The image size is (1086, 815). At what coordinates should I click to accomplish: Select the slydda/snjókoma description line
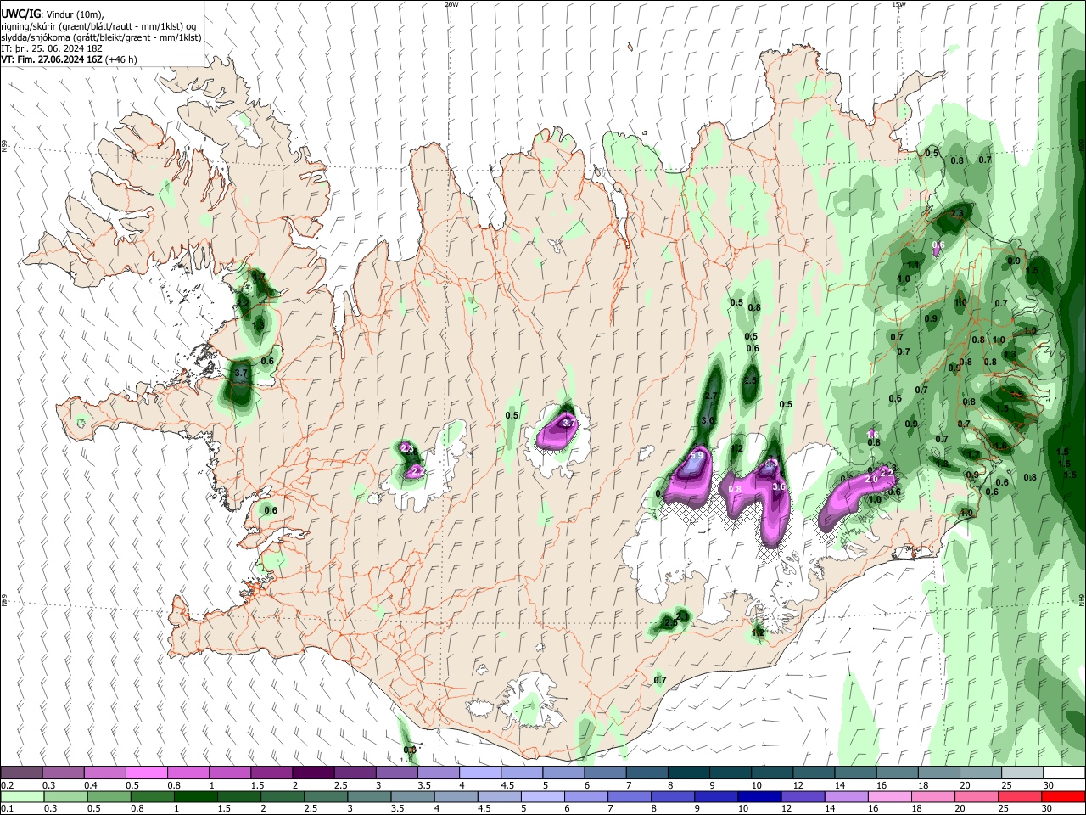(x=101, y=37)
